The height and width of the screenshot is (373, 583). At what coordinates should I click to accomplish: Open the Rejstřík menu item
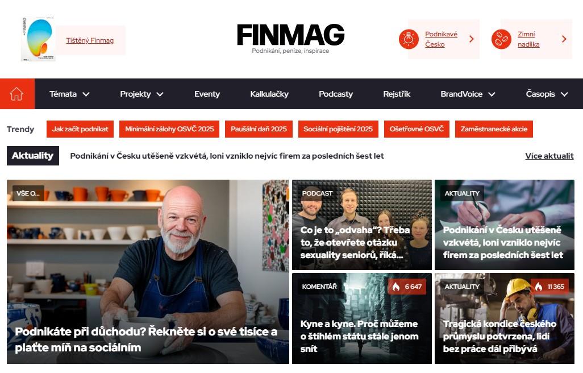tap(397, 94)
